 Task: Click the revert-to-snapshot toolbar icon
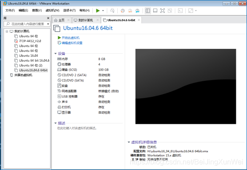130,11
